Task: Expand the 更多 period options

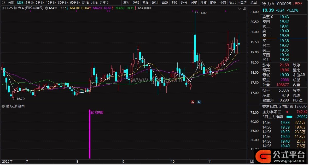Action: (x=104, y=2)
